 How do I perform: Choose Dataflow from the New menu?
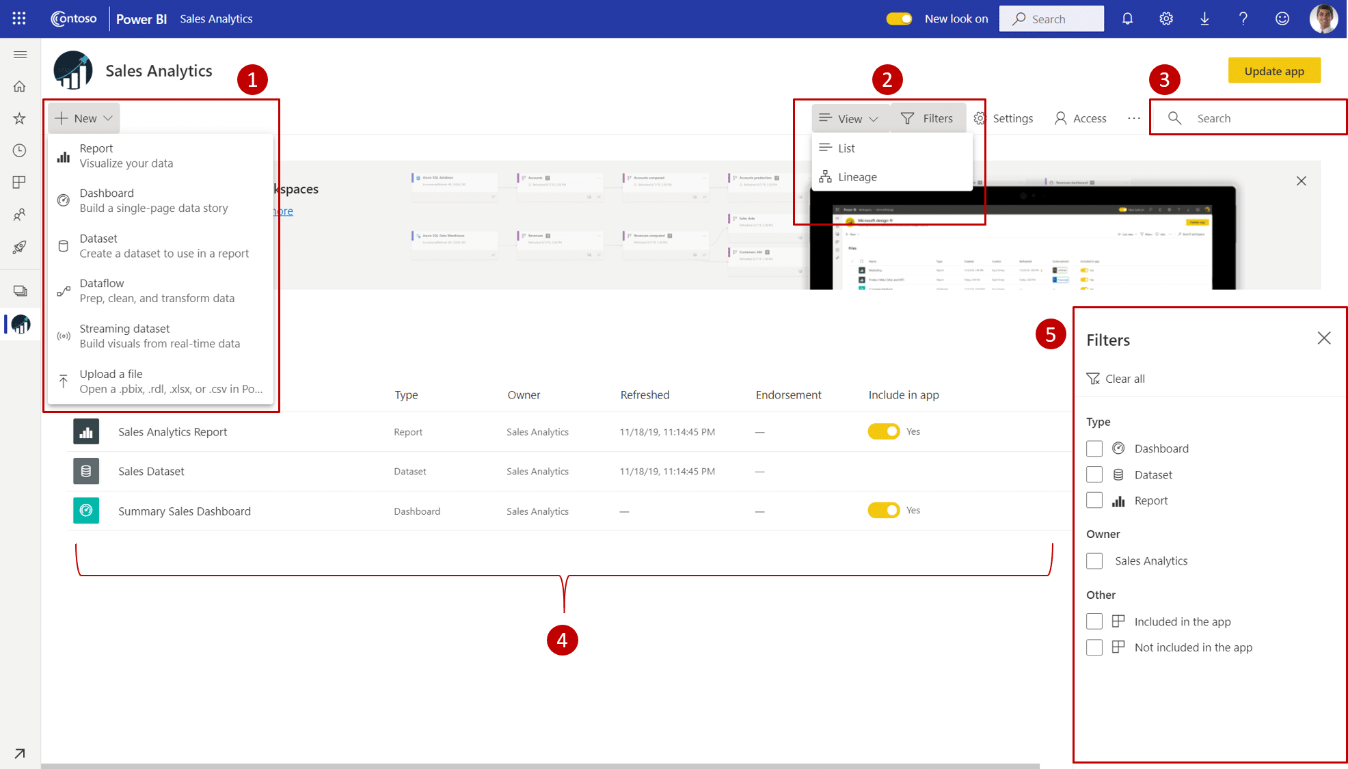101,290
